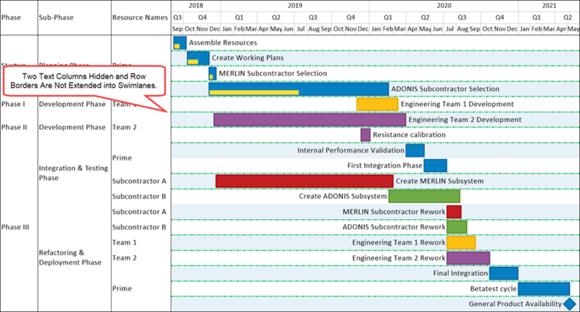The width and height of the screenshot is (580, 312).
Task: Click the orange Engineering Team 1 Development bar
Action: (377, 104)
